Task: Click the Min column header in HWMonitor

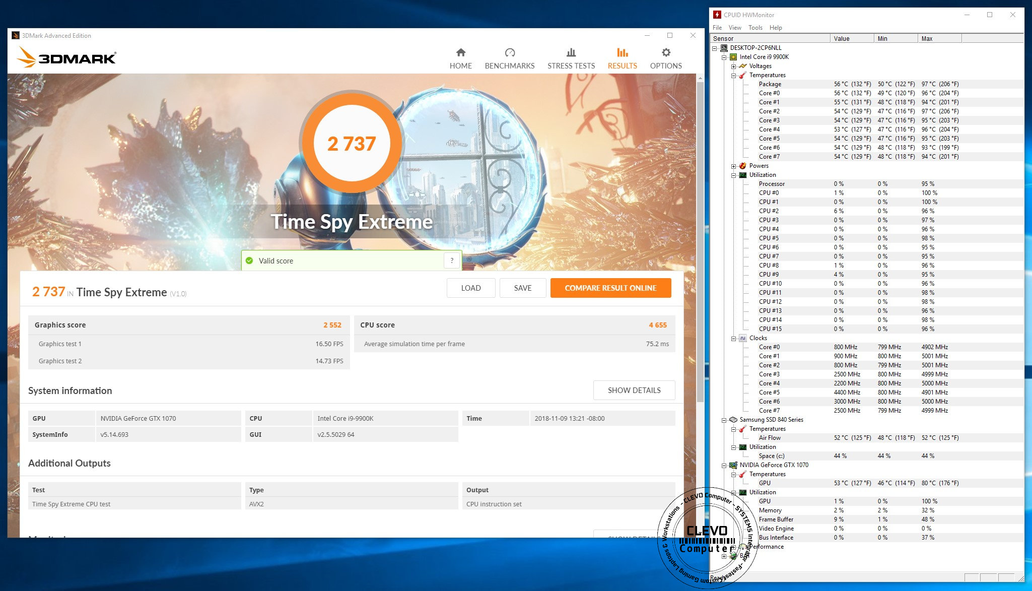Action: click(x=896, y=39)
